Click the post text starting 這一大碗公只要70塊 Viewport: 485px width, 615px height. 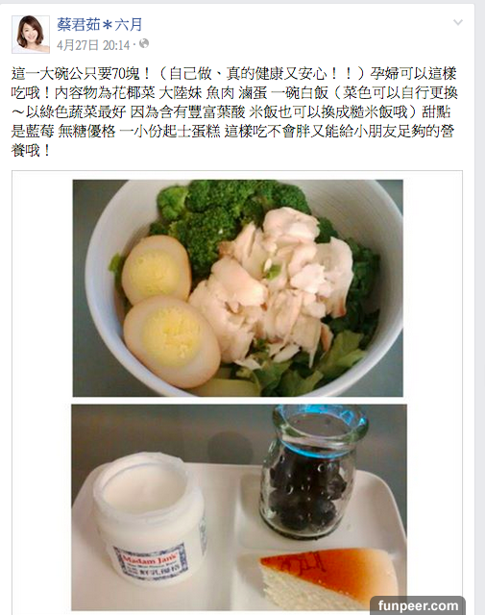(x=234, y=111)
